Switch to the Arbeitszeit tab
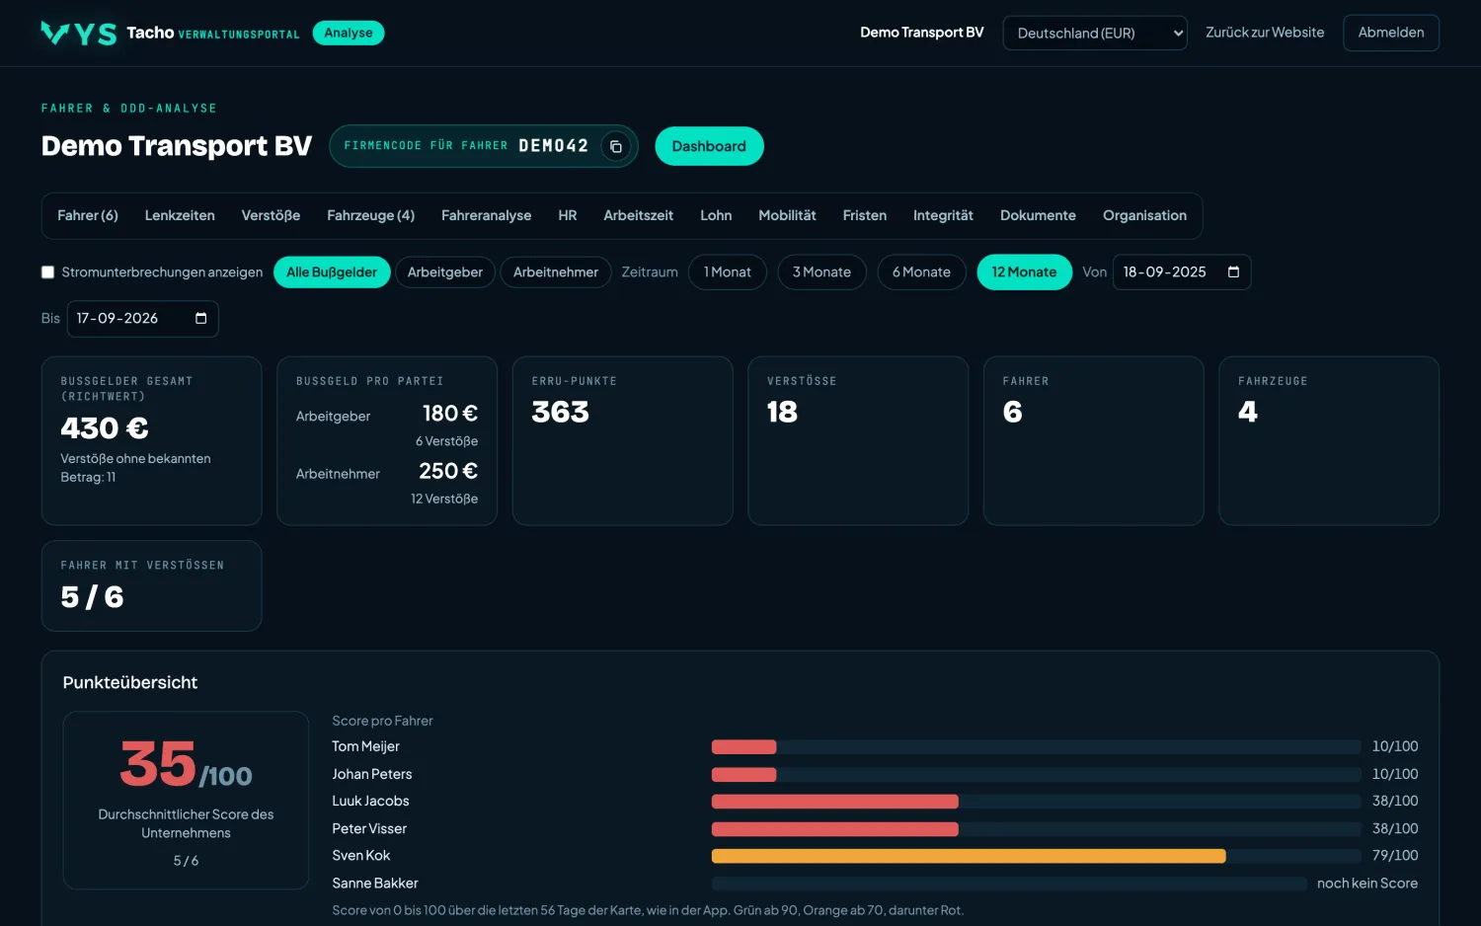Image resolution: width=1481 pixels, height=926 pixels. [x=639, y=215]
